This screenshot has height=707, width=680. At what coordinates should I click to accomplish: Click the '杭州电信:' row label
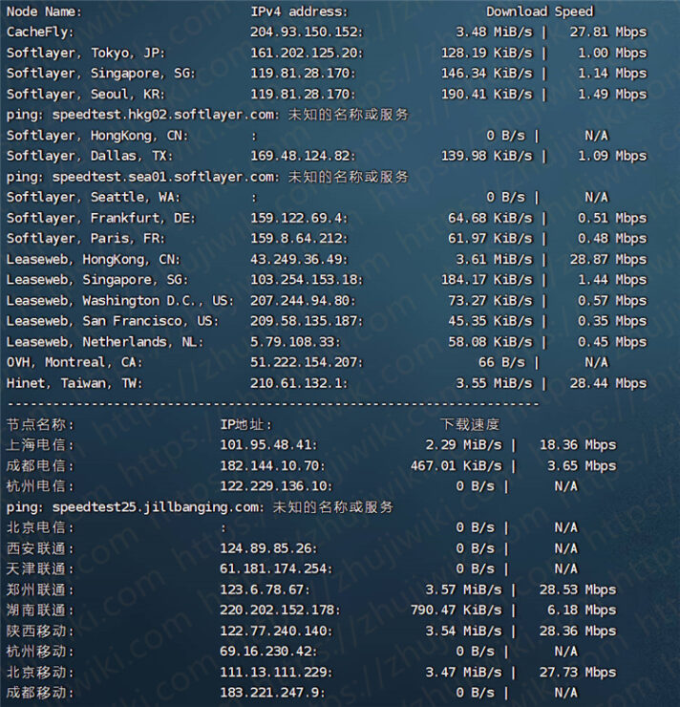[x=40, y=486]
